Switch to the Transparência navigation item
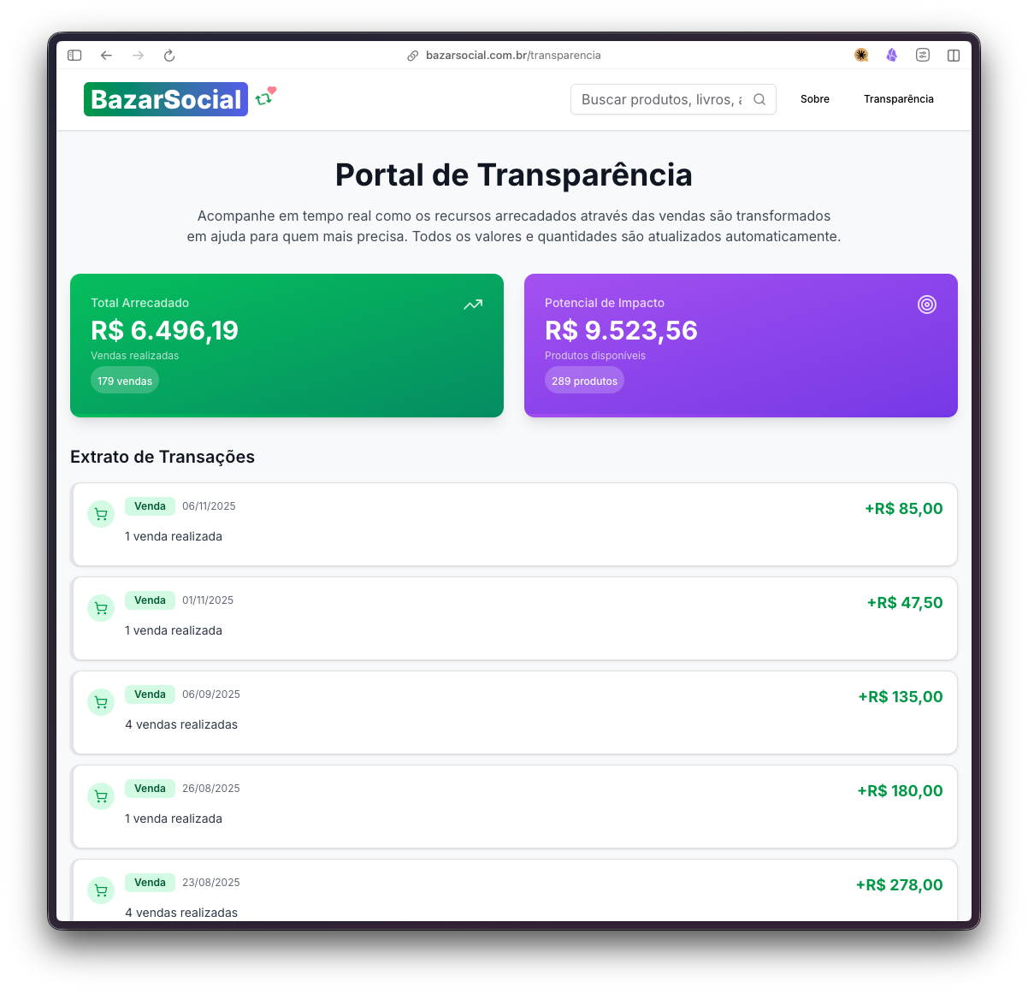Viewport: 1028px width, 993px height. [898, 99]
